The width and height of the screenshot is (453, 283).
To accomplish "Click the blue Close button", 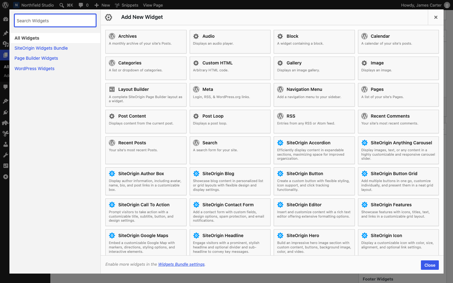I will point(430,265).
